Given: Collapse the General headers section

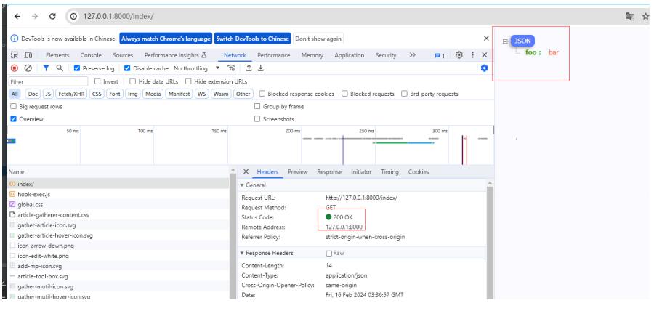Looking at the screenshot, I should [243, 185].
